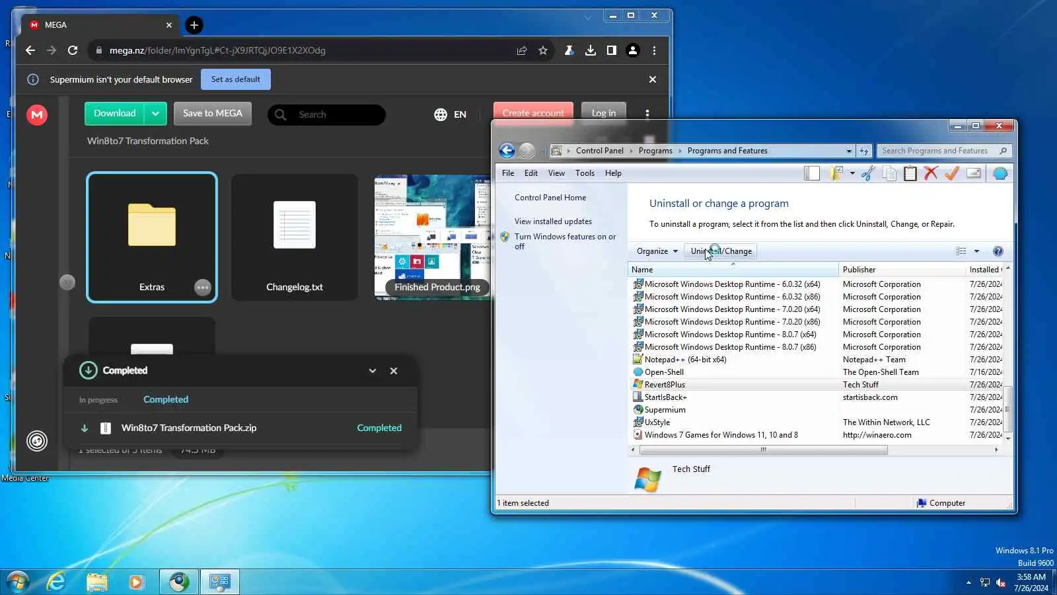Select the Revert8Plus program row
Screen dimensions: 1057x595
pyautogui.click(x=817, y=385)
